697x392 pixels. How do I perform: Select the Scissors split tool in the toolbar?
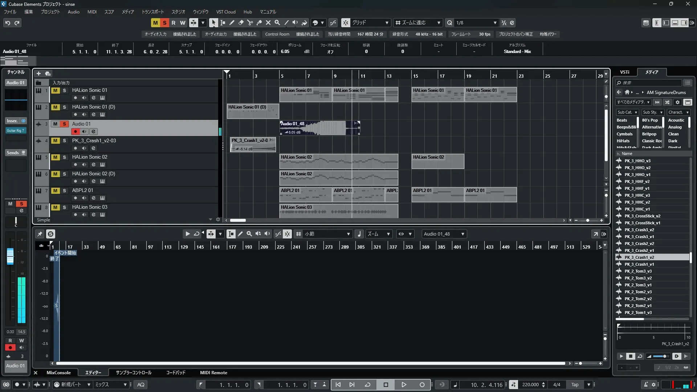[250, 23]
